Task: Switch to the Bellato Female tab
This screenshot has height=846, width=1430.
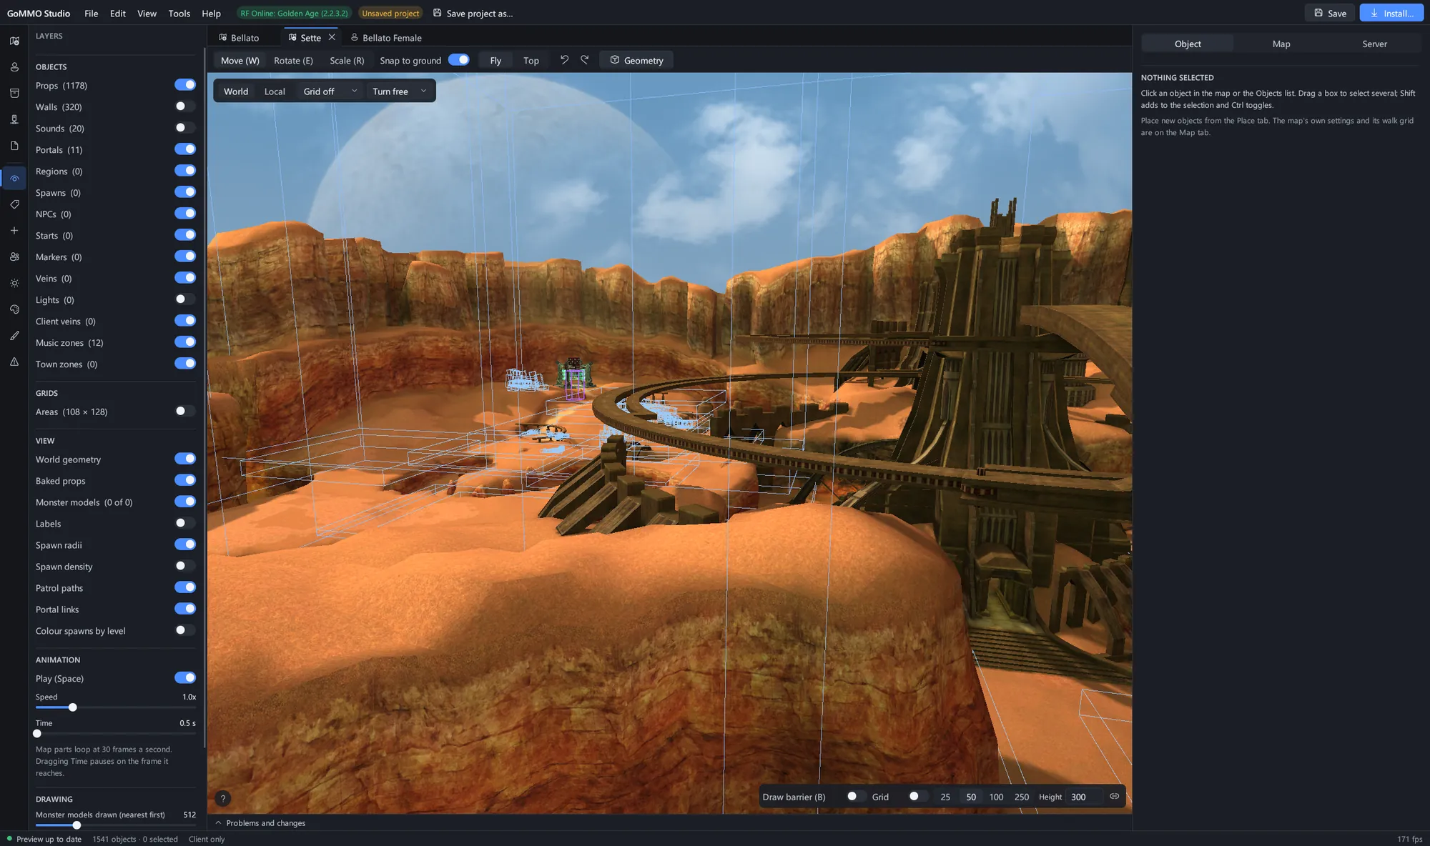Action: tap(386, 38)
